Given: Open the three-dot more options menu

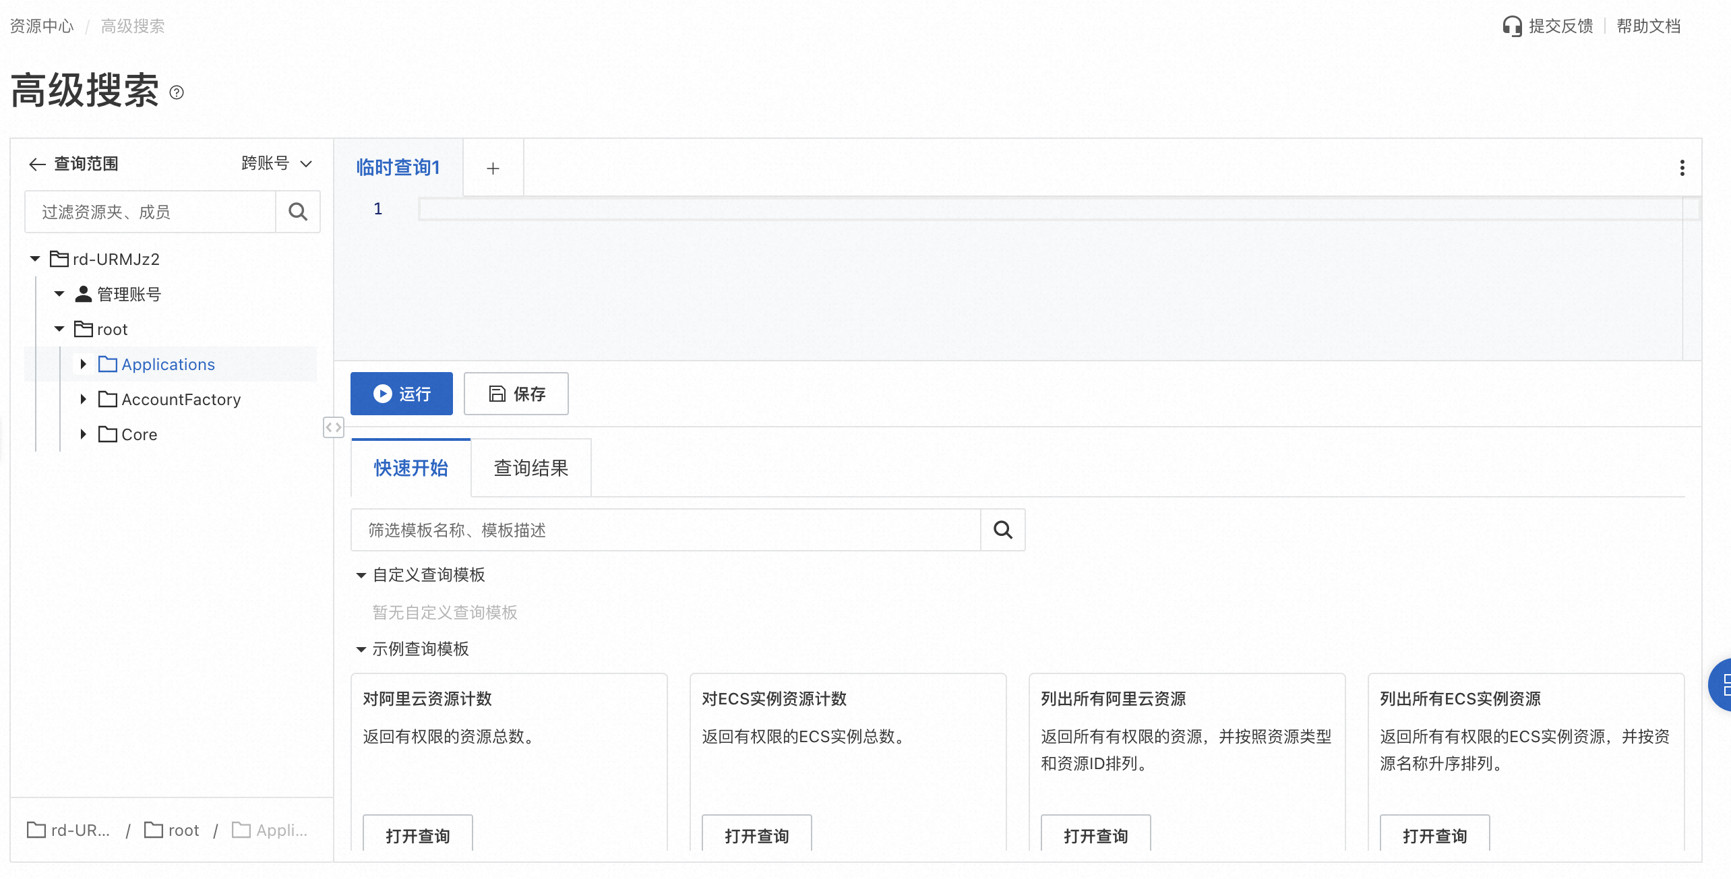Looking at the screenshot, I should coord(1682,168).
